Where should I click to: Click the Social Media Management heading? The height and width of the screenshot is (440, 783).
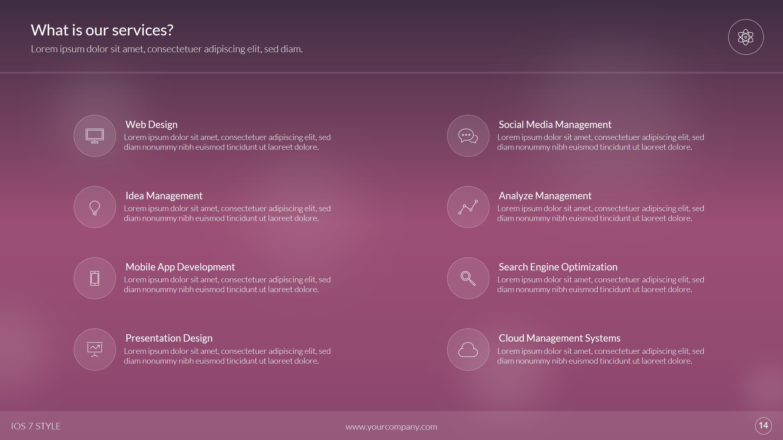[555, 124]
